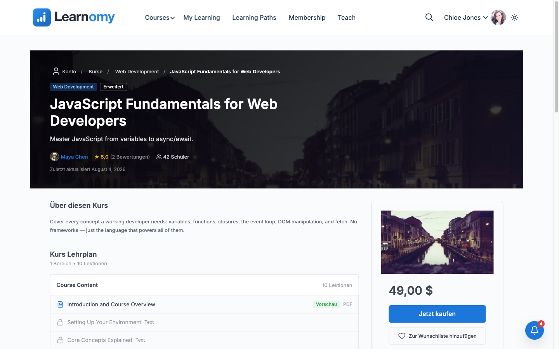Click the PDF label on Introduction lesson
559x349 pixels.
(x=348, y=304)
